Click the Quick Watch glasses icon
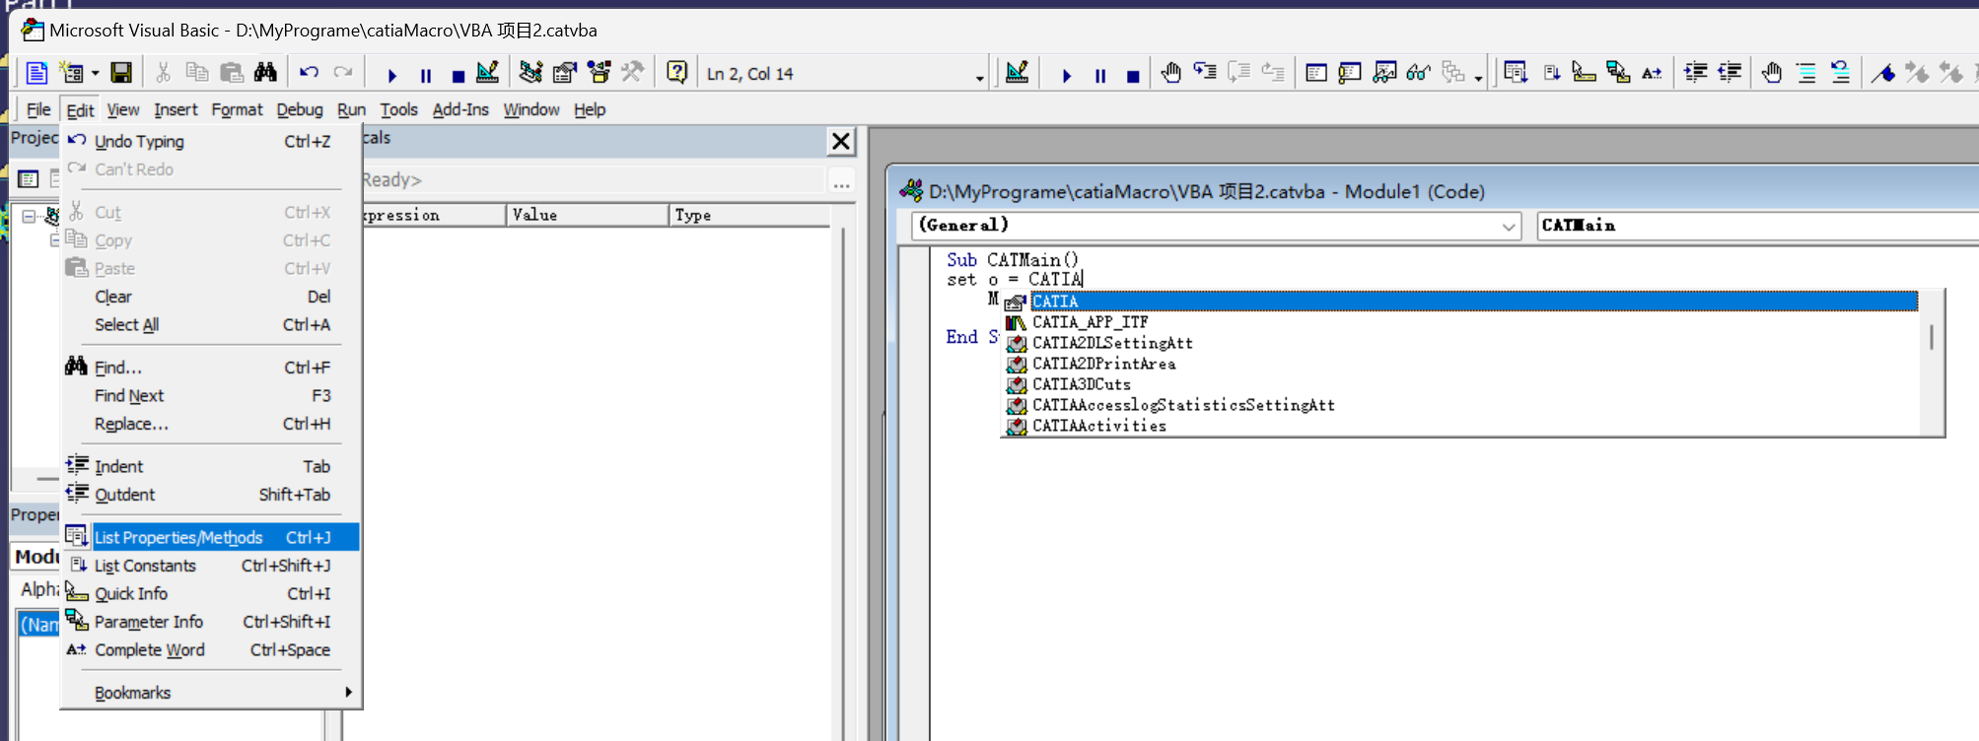 pos(1418,73)
